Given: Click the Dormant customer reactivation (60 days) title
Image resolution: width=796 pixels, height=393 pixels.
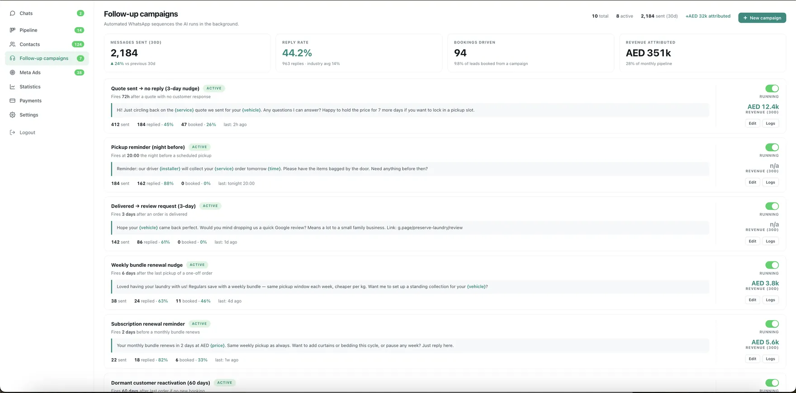Looking at the screenshot, I should point(161,383).
